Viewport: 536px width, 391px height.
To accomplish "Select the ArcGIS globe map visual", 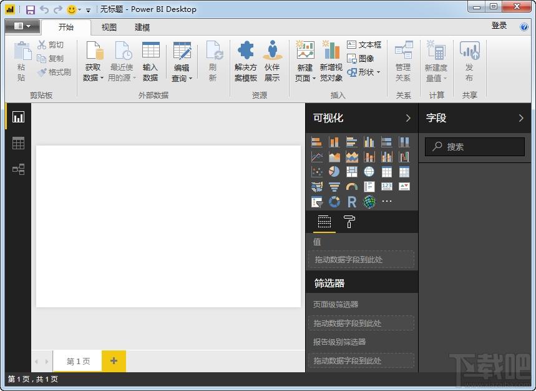I will (369, 202).
